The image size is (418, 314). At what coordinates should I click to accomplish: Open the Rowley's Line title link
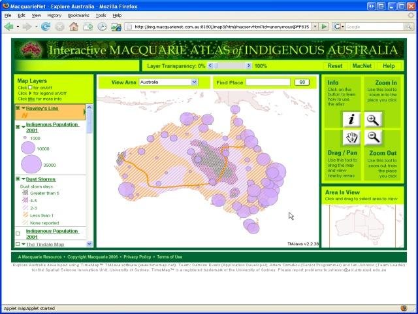click(42, 109)
